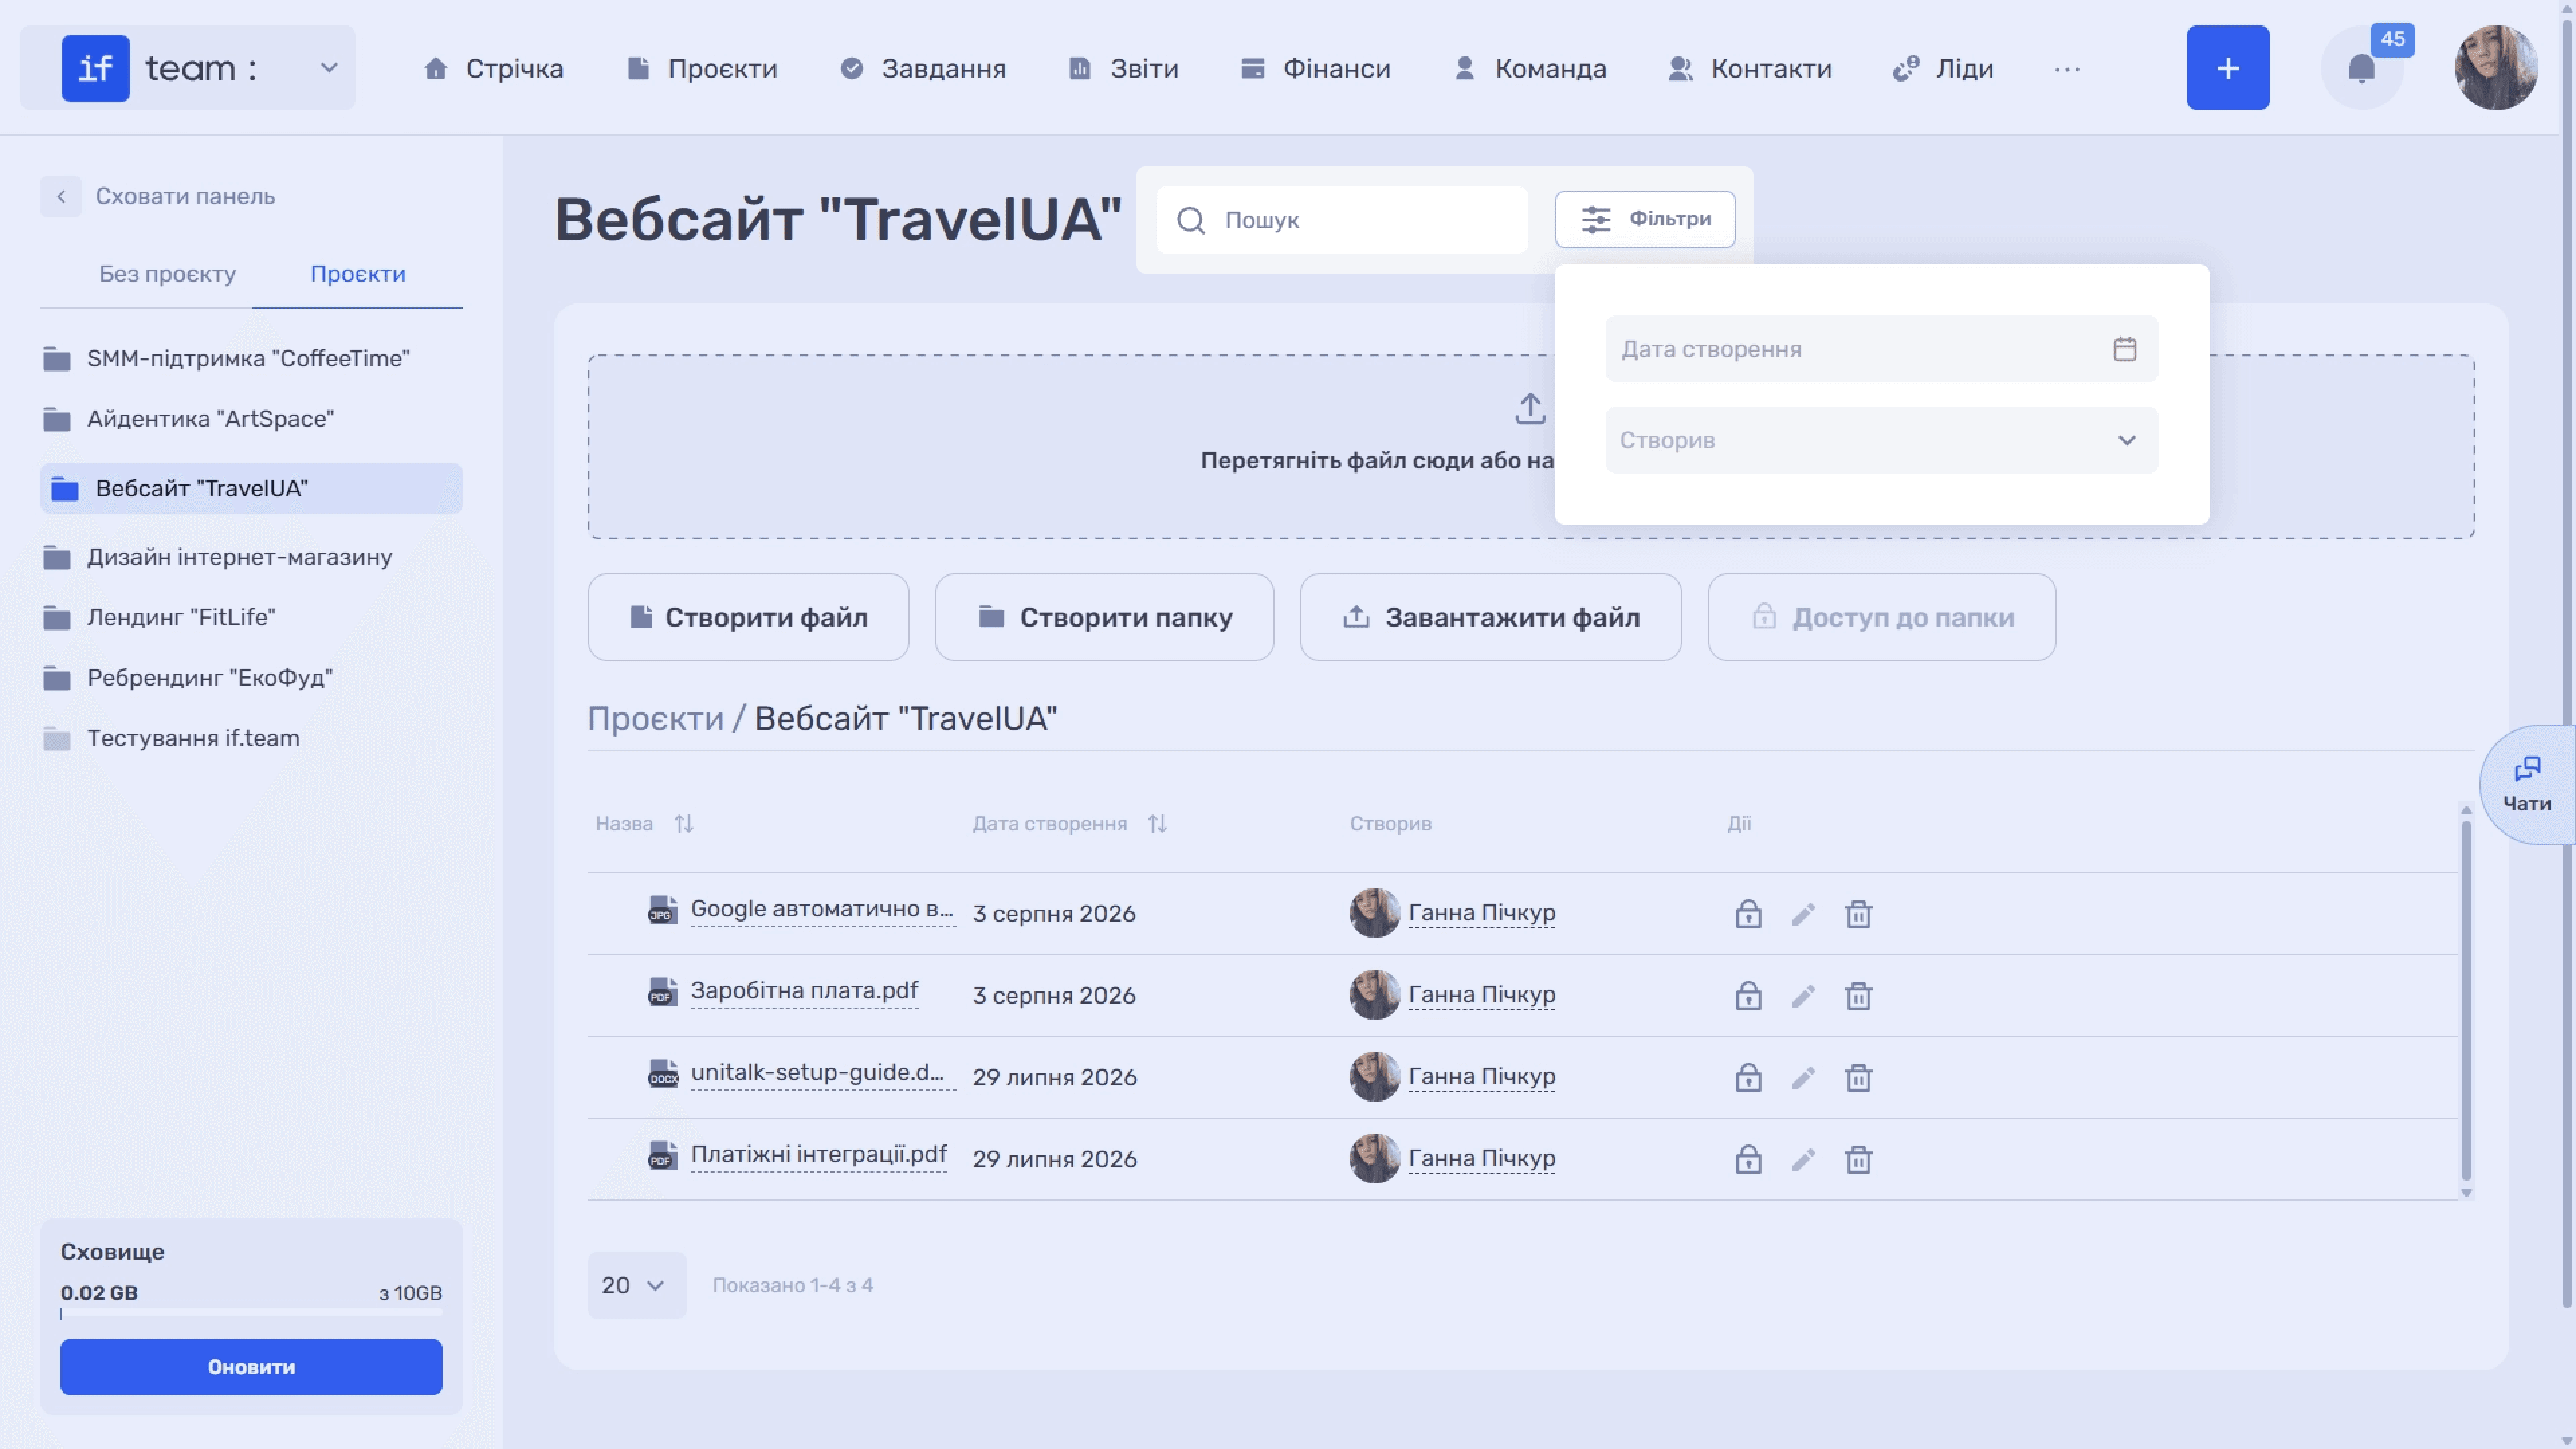Click the storage usage progress bar
The height and width of the screenshot is (1449, 2576).
(x=251, y=1314)
